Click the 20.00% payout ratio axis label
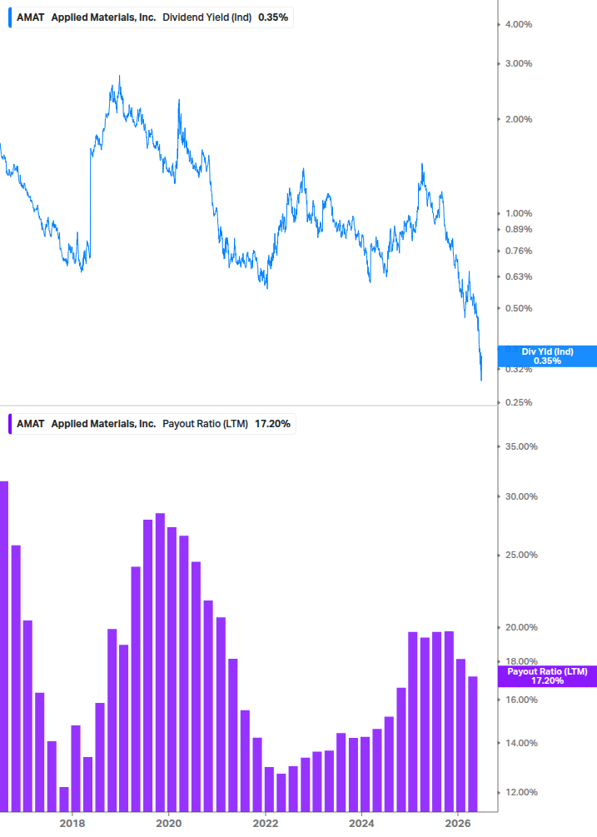This screenshot has height=837, width=597. (521, 628)
